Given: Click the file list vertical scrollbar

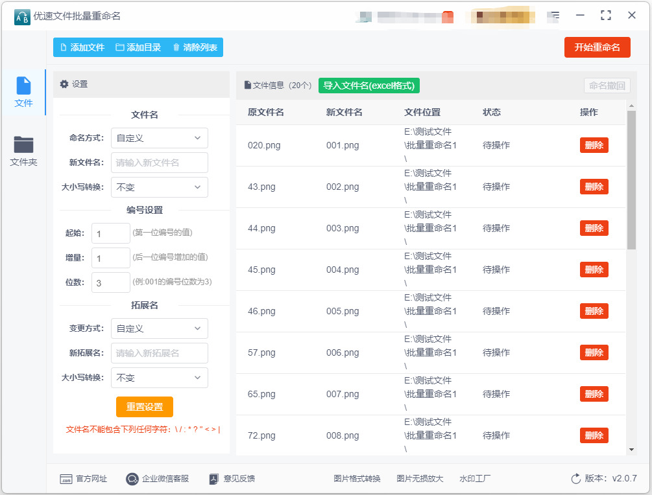Looking at the screenshot, I should coord(631,181).
